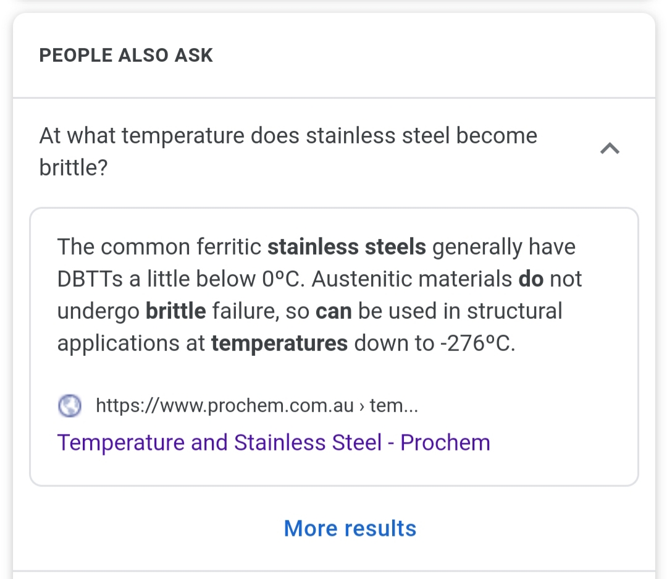Click the word 'structural' in the snippet
This screenshot has height=579, width=667.
[x=514, y=311]
